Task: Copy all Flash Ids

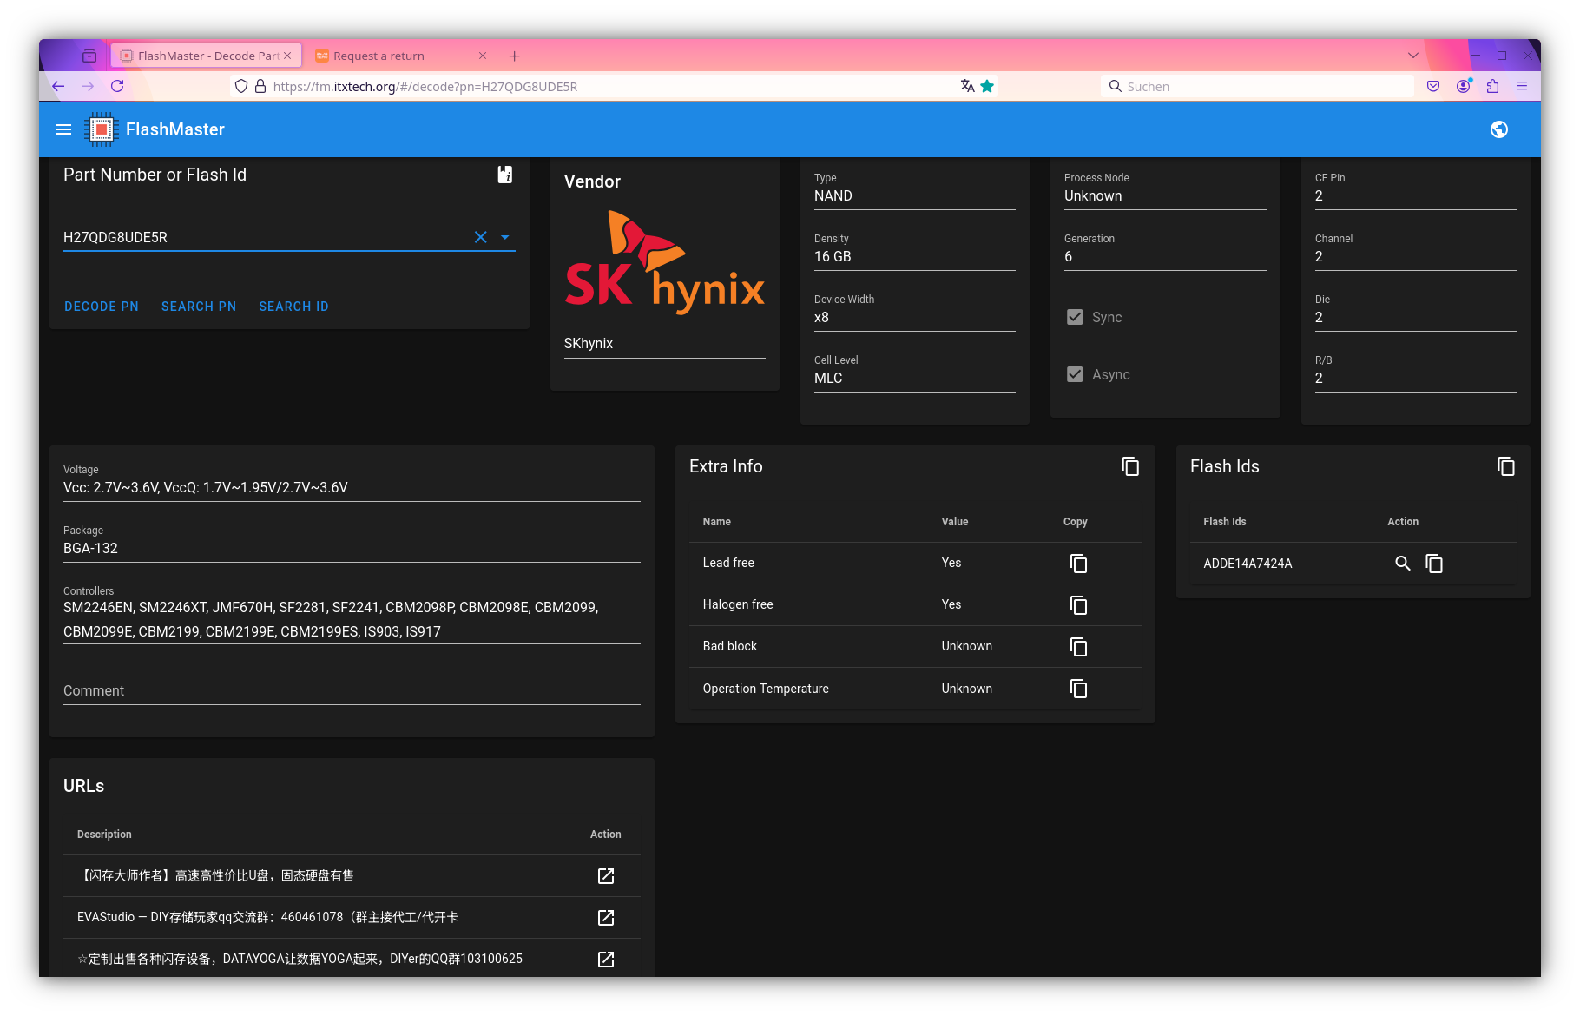Action: click(x=1506, y=467)
